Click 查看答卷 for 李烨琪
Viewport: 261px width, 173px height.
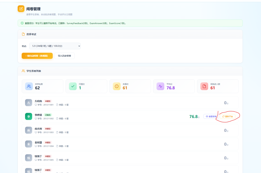pyautogui.click(x=211, y=117)
